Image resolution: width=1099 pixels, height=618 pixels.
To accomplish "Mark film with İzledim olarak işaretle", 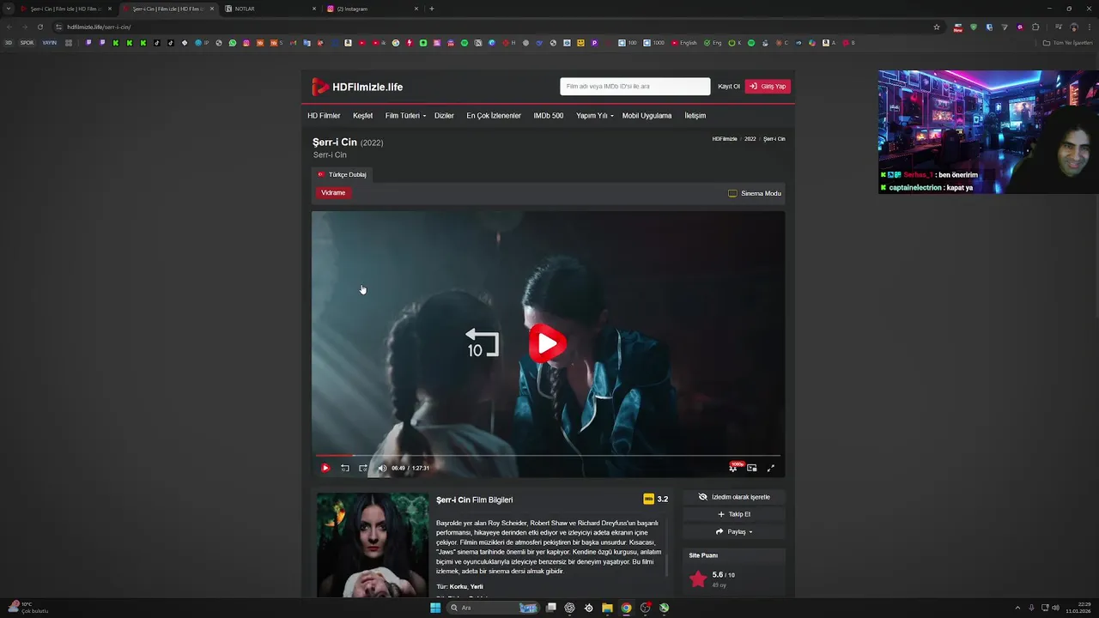I will [734, 497].
